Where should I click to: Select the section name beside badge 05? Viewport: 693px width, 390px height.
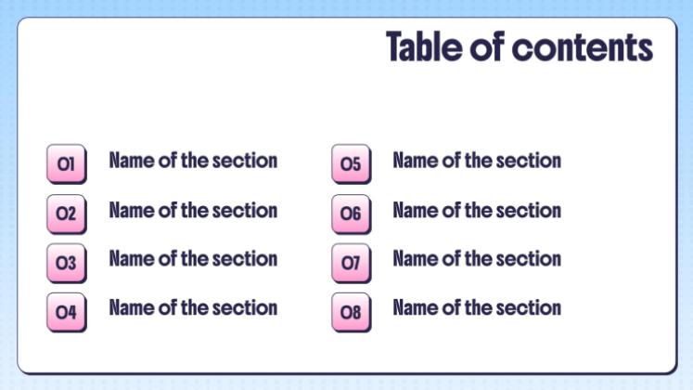click(477, 161)
